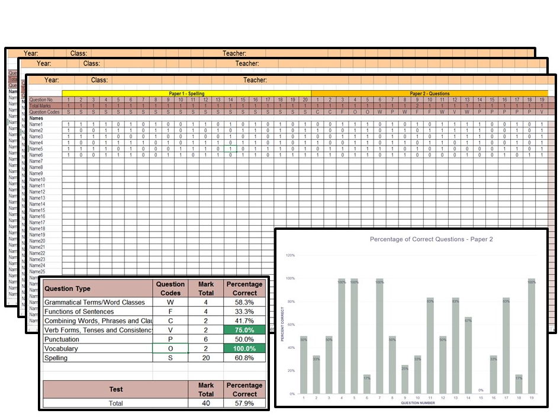Screen dimensions: 560x420
Task: Select the green 100.0% Vocabulary percentage cell
Action: pyautogui.click(x=244, y=349)
